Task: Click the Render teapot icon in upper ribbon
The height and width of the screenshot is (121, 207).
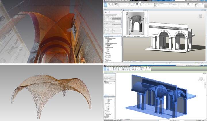Action: [x=129, y=4]
